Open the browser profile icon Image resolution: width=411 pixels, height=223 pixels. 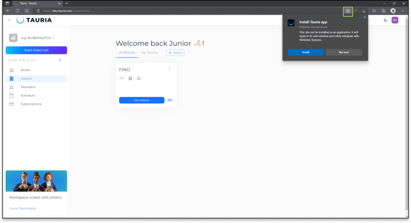[x=393, y=11]
